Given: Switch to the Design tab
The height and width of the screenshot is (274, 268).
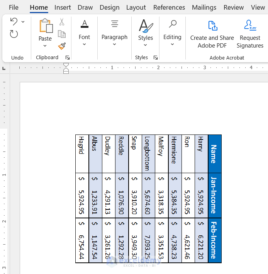Looking at the screenshot, I should pos(109,7).
